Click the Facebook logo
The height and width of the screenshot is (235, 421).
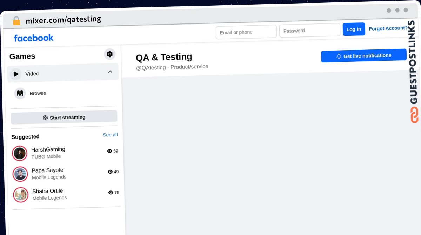[34, 38]
